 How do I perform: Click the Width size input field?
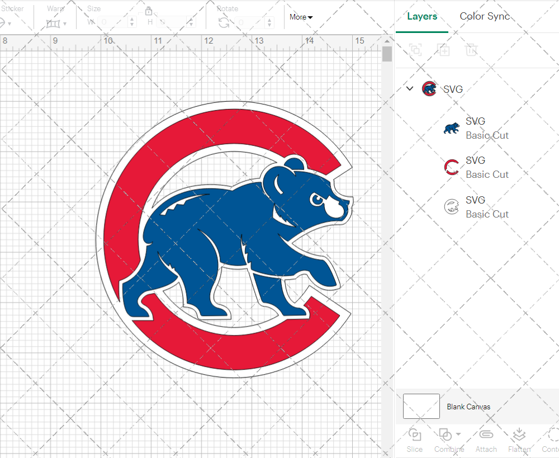tap(112, 22)
